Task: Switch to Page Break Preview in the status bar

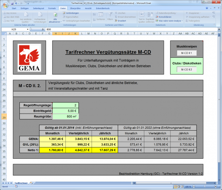Action: (x=182, y=186)
